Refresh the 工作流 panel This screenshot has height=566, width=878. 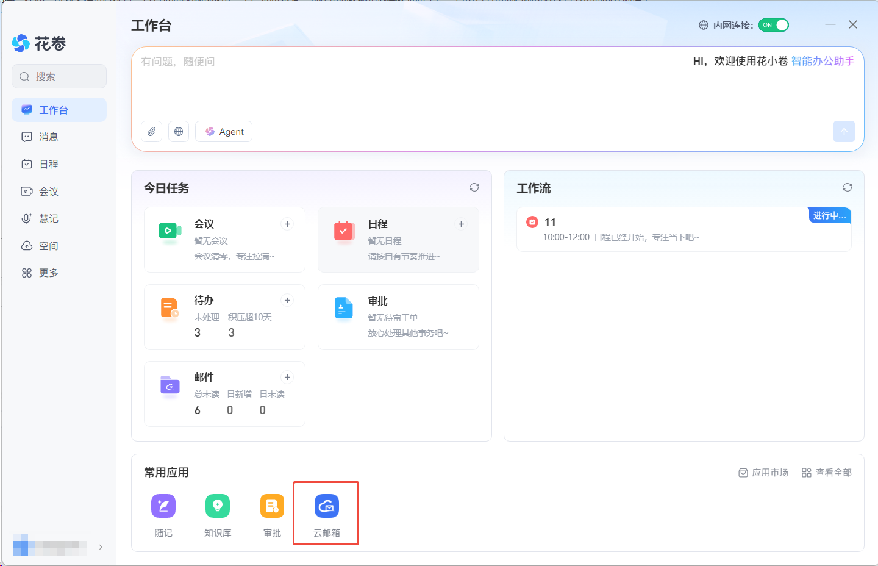847,187
